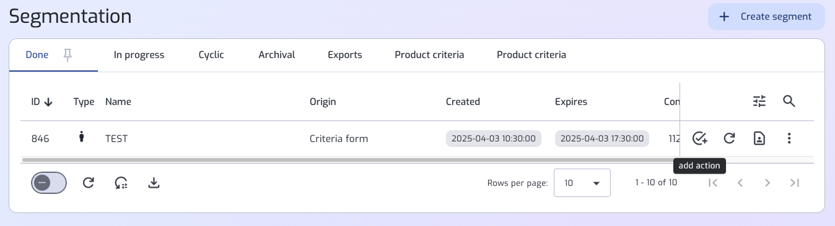The width and height of the screenshot is (835, 226).
Task: Click the add action icon for TEST
Action: pyautogui.click(x=700, y=138)
